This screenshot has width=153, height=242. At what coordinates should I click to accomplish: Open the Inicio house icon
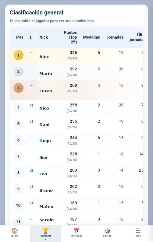coord(15,231)
